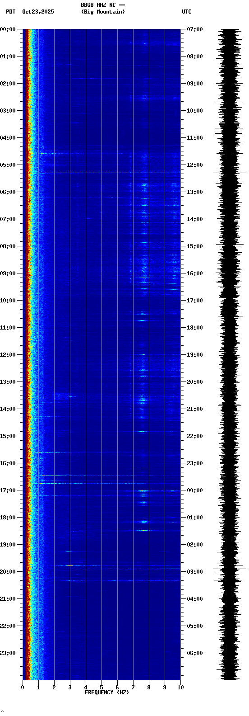Viewport: 249px width, 716px height.
Task: Click the FREQUENCY (HZ) axis label
Action: click(x=107, y=692)
